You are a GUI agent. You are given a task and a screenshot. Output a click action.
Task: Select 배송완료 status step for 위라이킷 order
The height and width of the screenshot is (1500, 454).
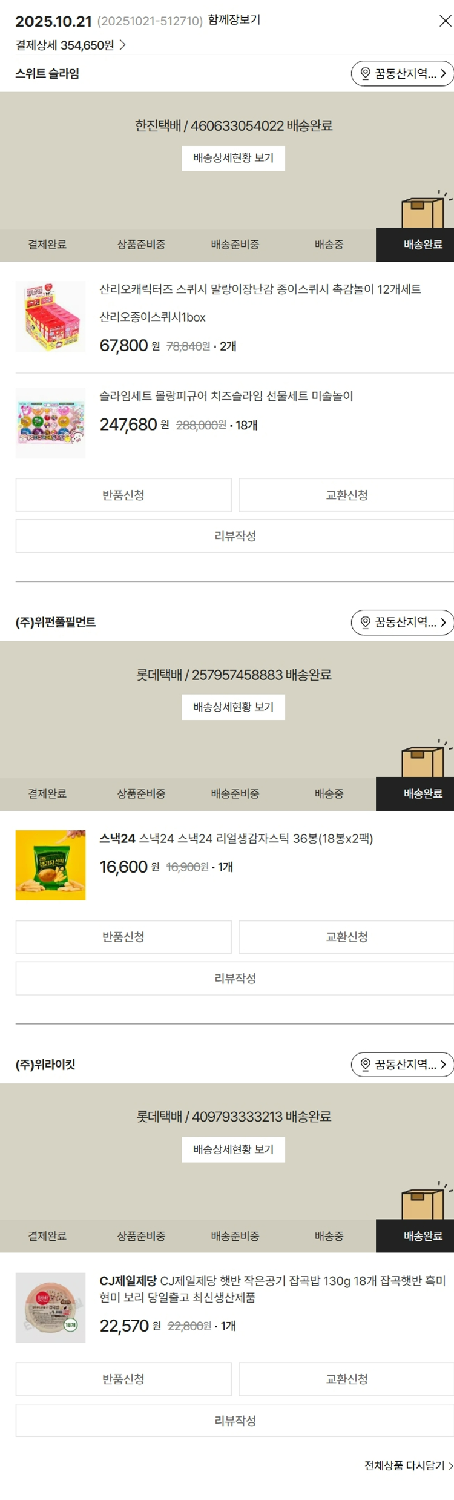click(423, 1236)
